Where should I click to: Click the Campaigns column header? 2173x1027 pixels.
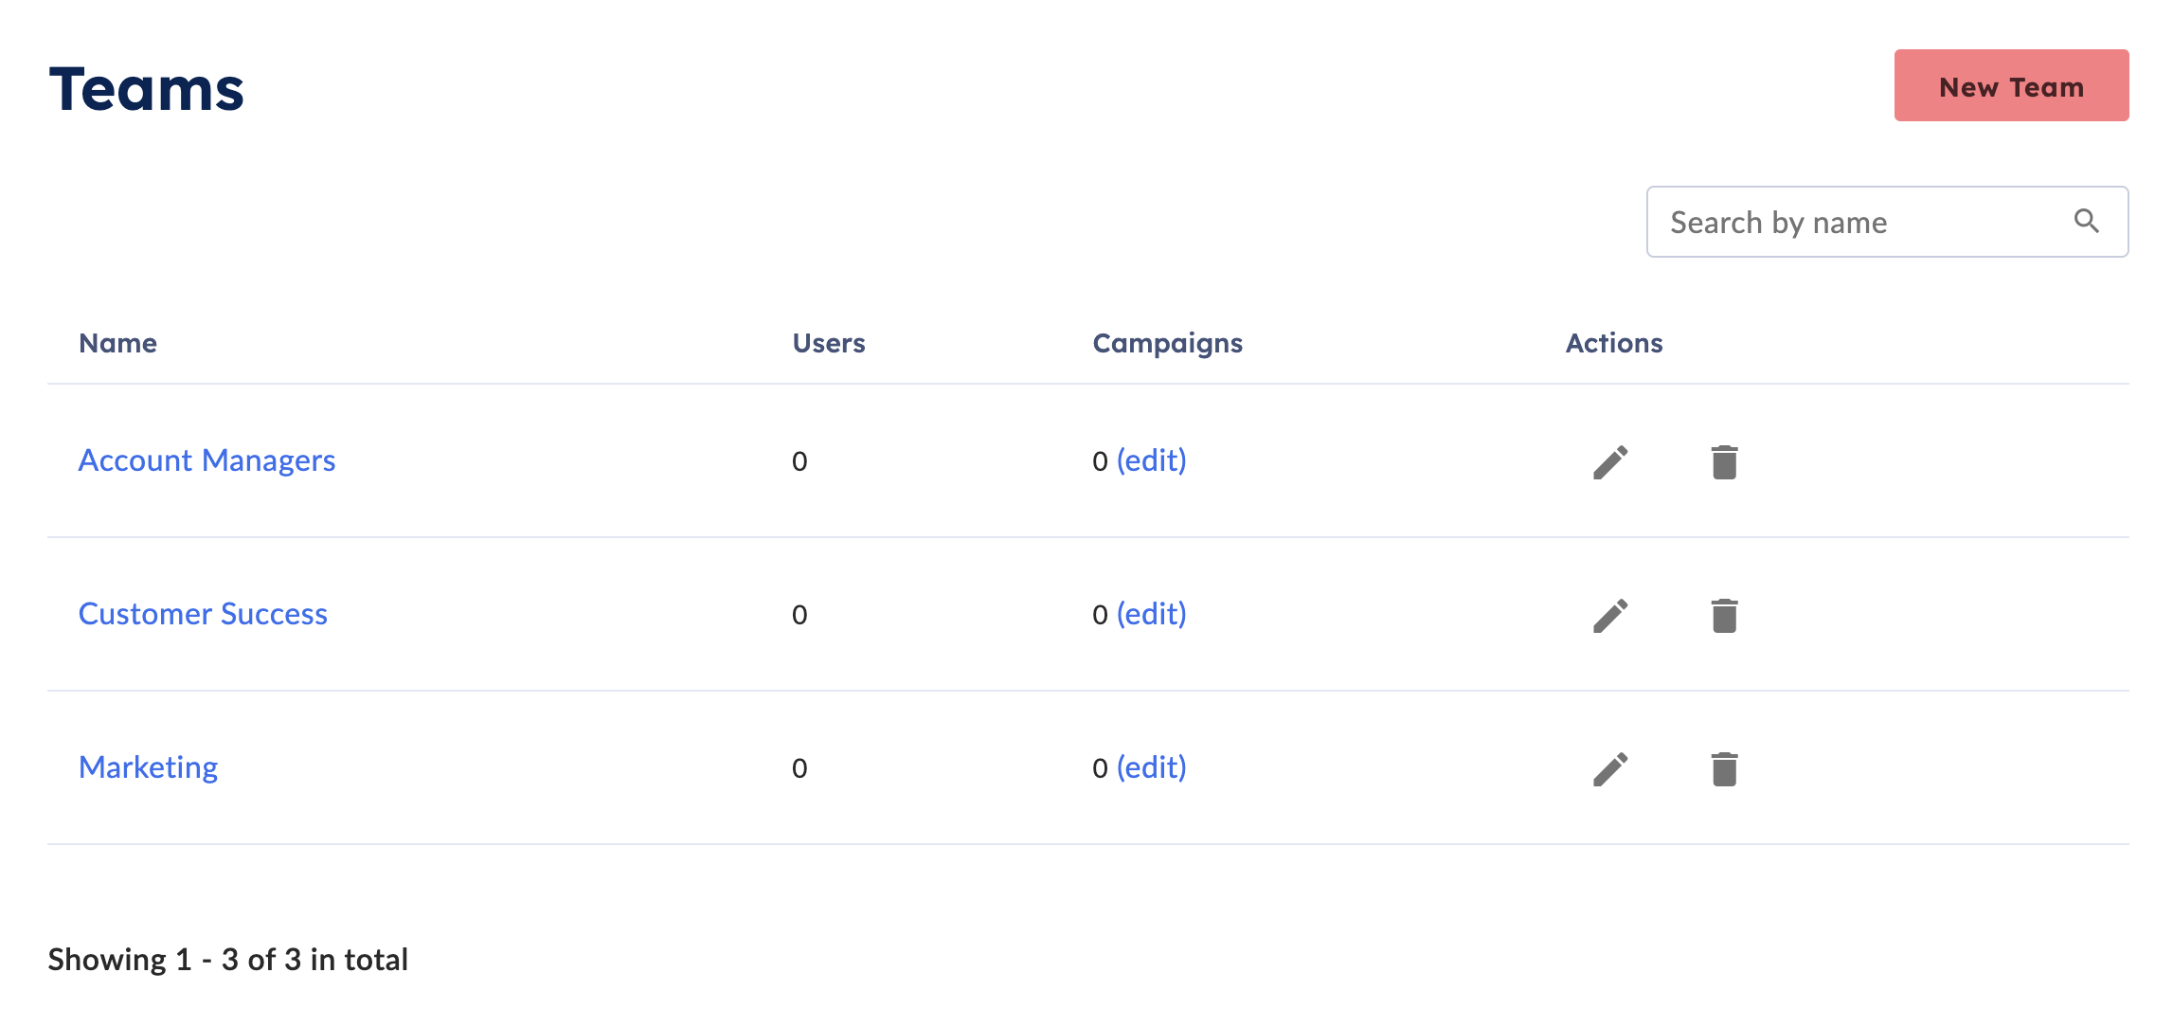(x=1167, y=344)
